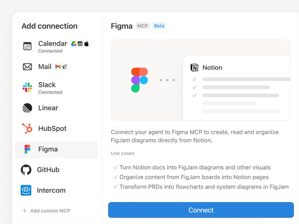The width and height of the screenshot is (299, 224).
Task: Open the Linear connection entry
Action: pyautogui.click(x=48, y=108)
